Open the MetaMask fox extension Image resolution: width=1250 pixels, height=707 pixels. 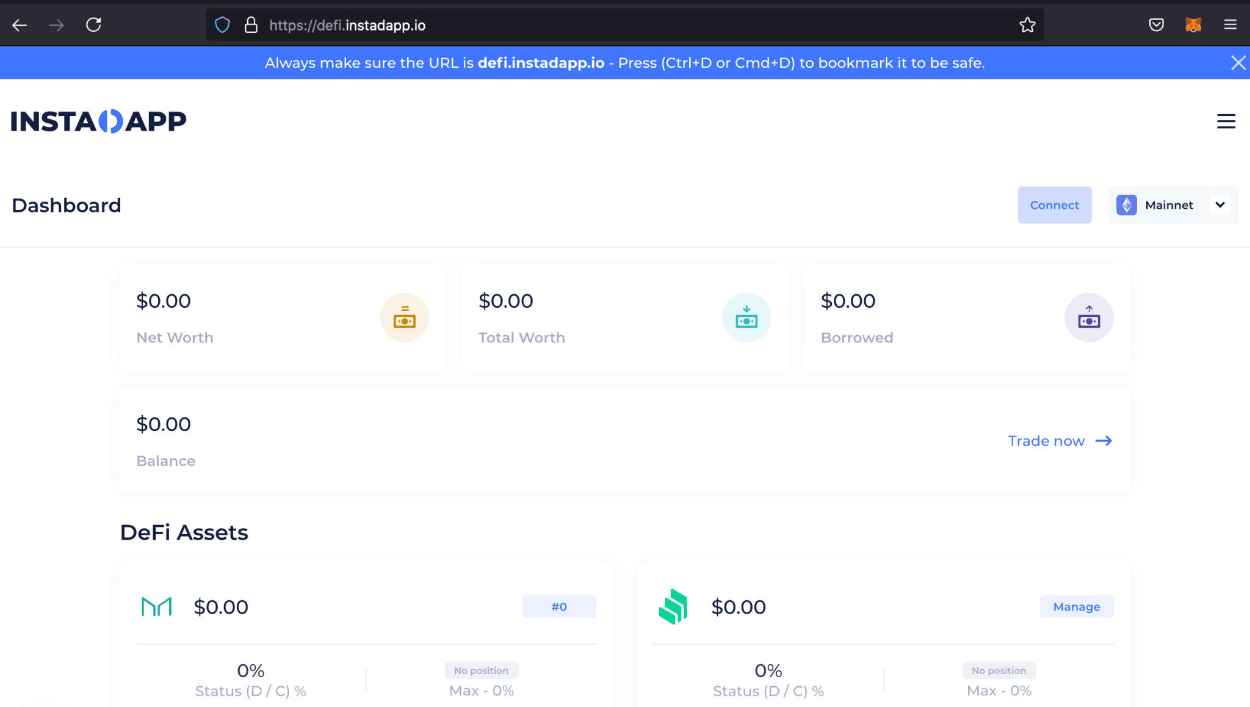tap(1193, 25)
